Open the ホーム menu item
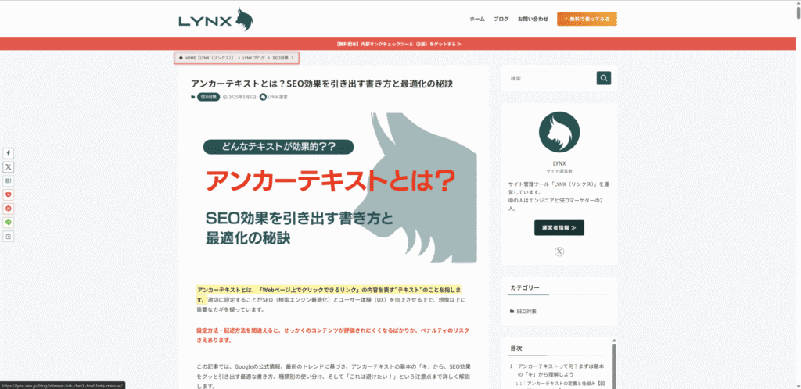Viewport: 801px width, 389px height. pos(477,19)
